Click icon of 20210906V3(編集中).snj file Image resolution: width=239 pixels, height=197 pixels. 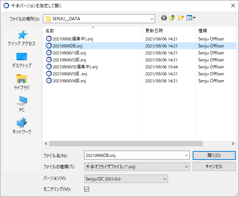[x=49, y=67]
